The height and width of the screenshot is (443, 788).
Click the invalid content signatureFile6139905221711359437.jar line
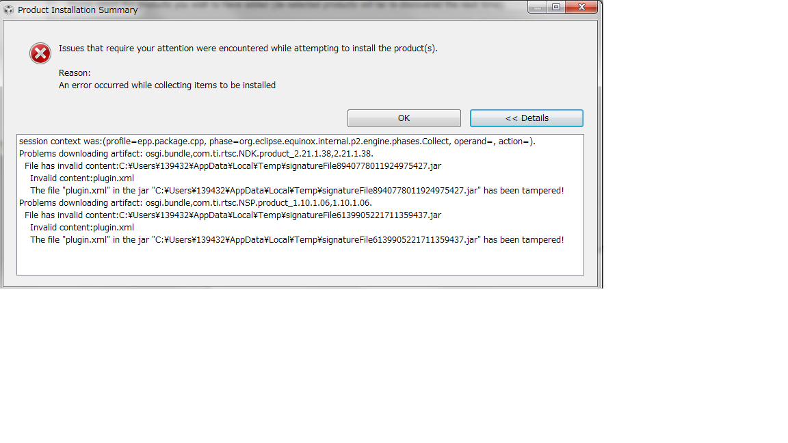coord(233,215)
